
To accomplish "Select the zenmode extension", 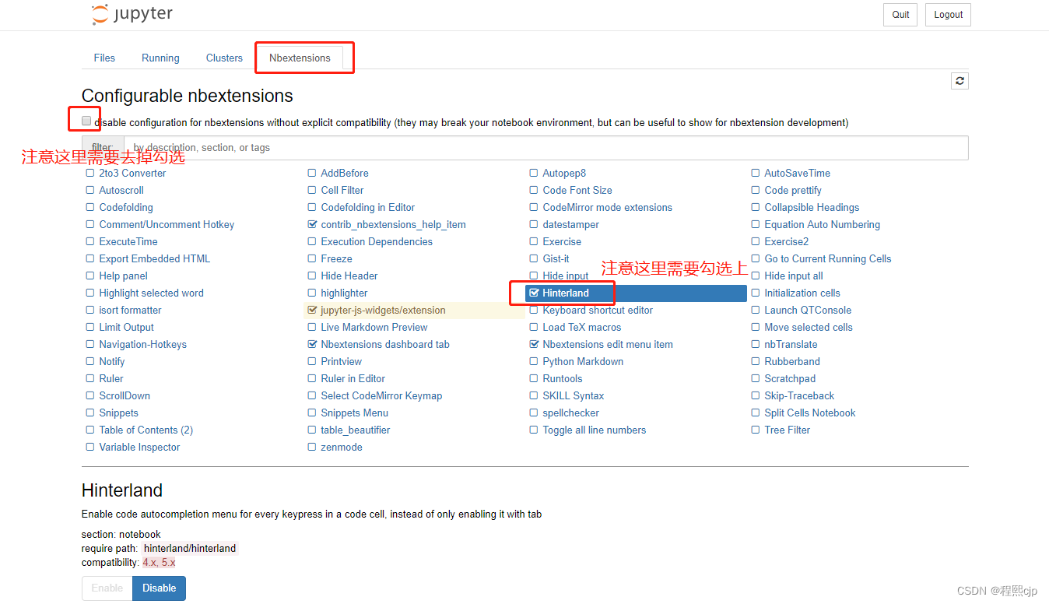I will [342, 447].
